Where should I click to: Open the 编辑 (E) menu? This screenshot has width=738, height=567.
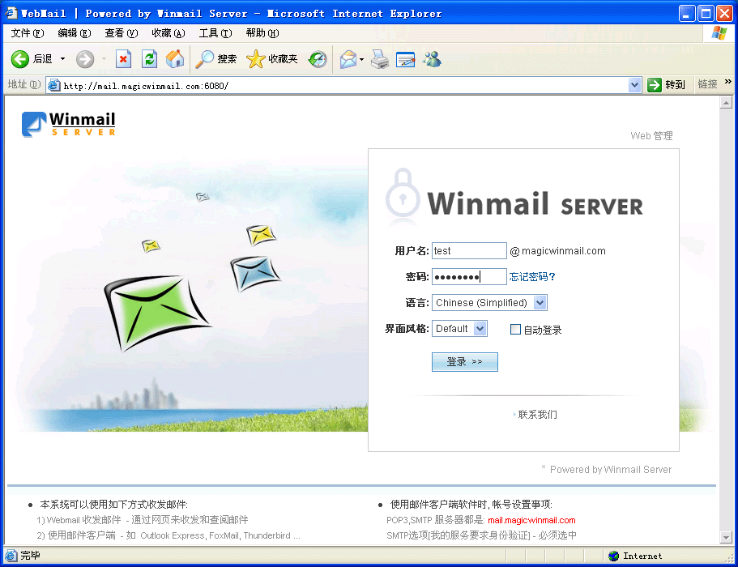[75, 33]
